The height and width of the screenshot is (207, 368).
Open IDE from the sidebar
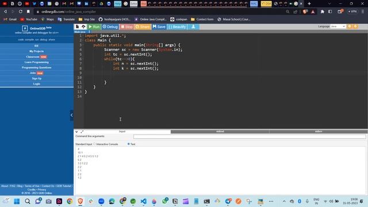tap(36, 46)
